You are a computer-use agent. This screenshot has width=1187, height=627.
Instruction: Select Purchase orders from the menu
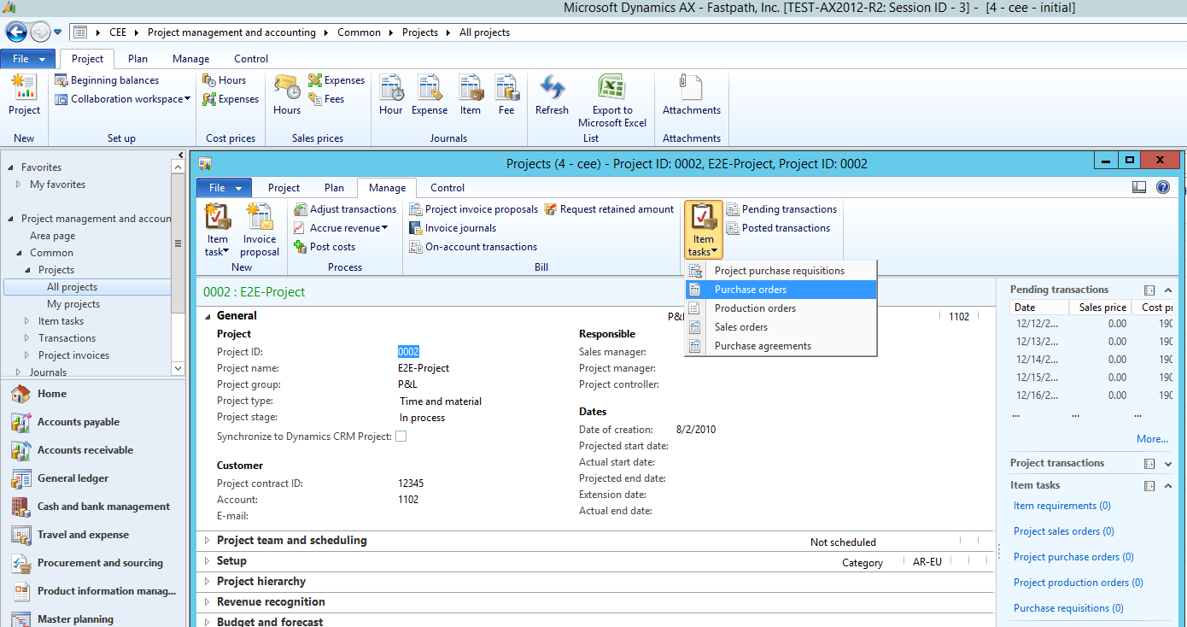(x=781, y=290)
